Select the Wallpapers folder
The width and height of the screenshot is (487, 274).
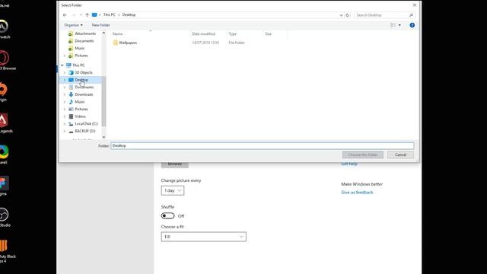coord(128,43)
